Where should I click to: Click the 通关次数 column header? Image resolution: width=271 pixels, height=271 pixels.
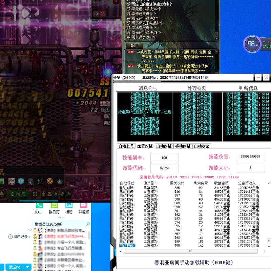177,183
